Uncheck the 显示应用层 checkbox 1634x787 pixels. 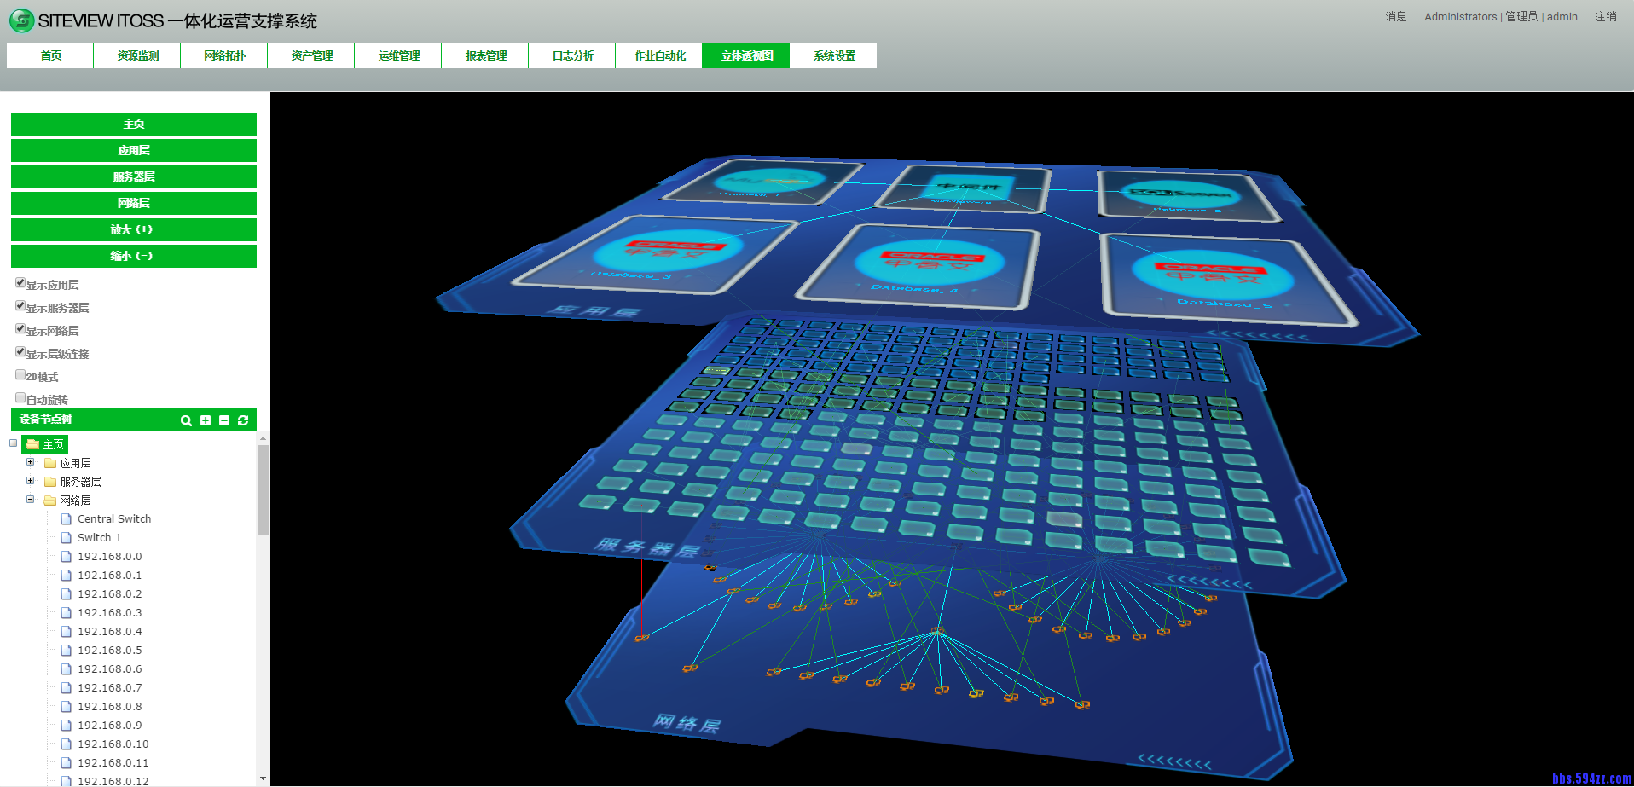[x=20, y=283]
